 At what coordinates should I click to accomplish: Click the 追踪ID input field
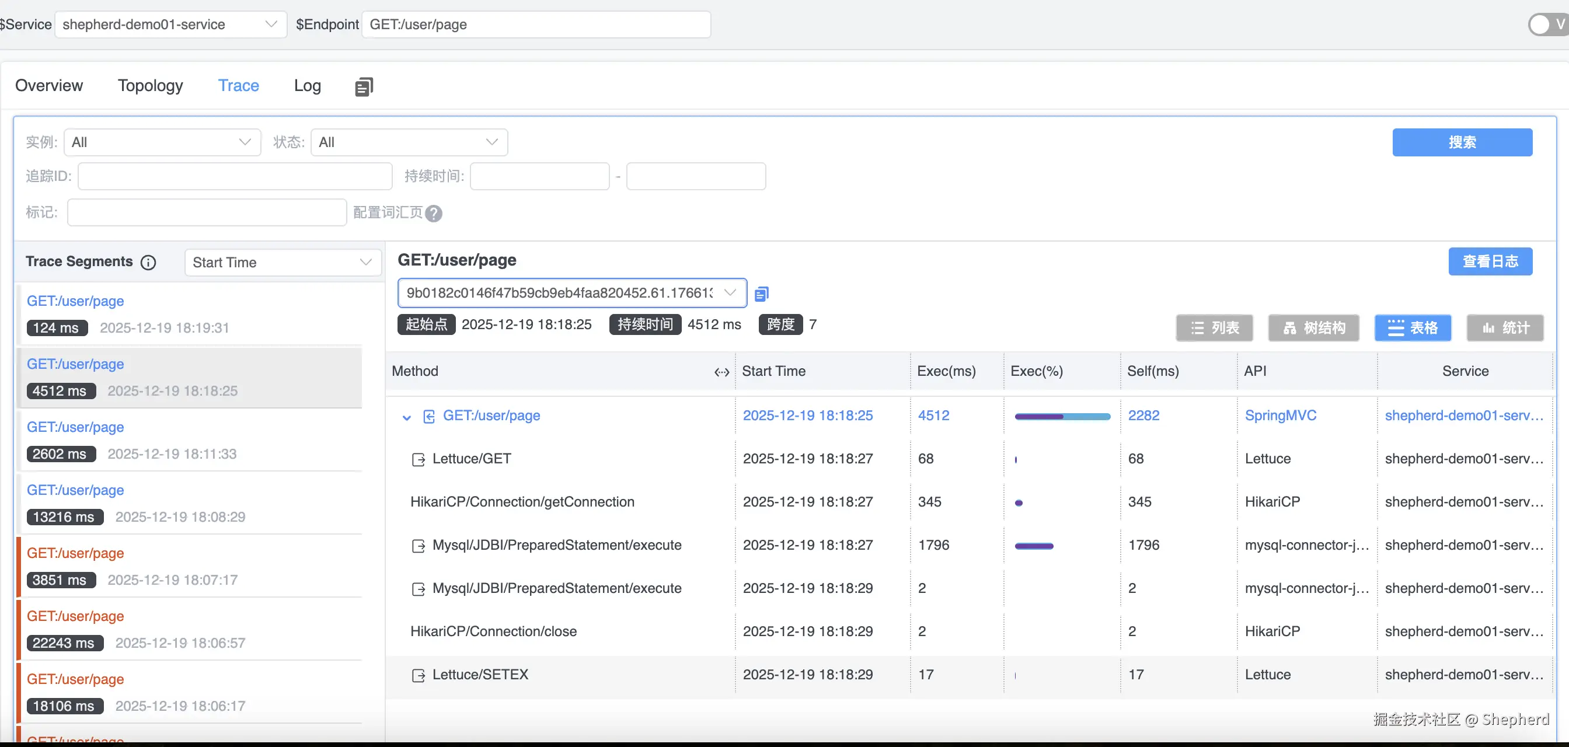[x=235, y=177]
